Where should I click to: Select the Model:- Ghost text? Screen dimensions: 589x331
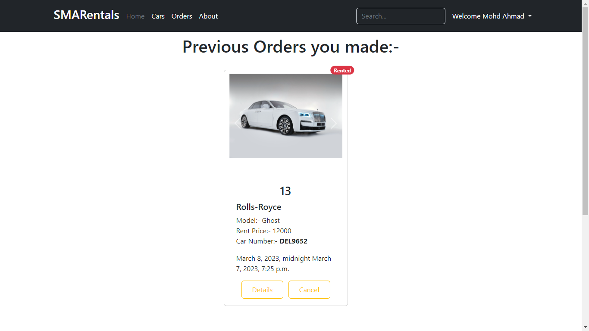[258, 220]
